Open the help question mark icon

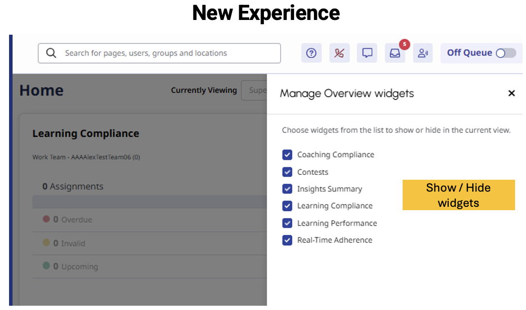311,53
